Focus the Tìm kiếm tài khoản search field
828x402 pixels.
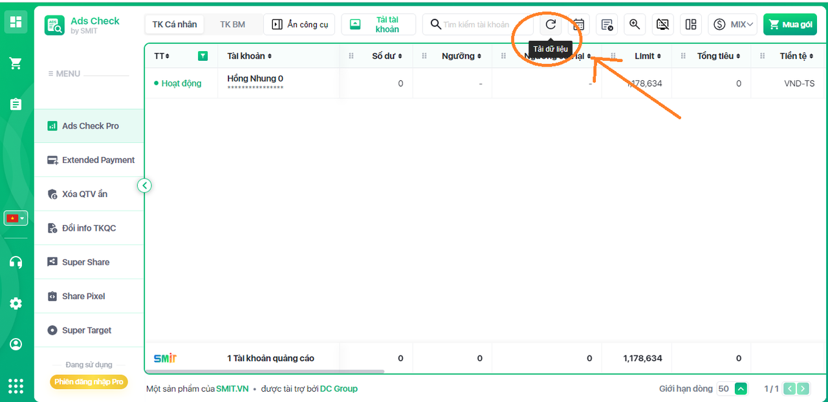point(482,25)
